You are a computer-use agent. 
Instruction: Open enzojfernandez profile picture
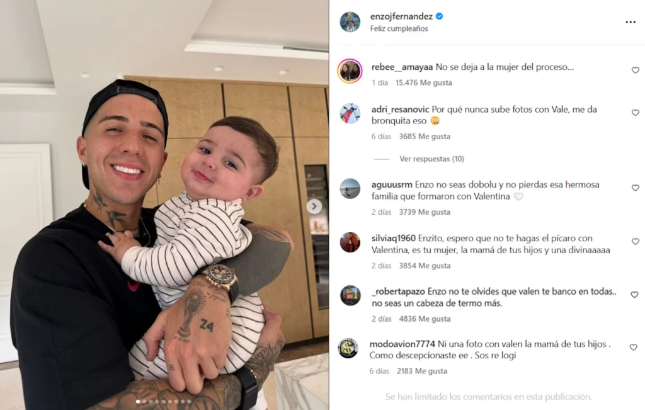click(x=350, y=22)
